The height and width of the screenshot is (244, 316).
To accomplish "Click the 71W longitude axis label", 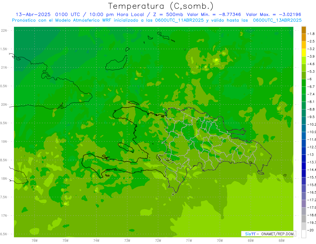I will tap(189, 241).
